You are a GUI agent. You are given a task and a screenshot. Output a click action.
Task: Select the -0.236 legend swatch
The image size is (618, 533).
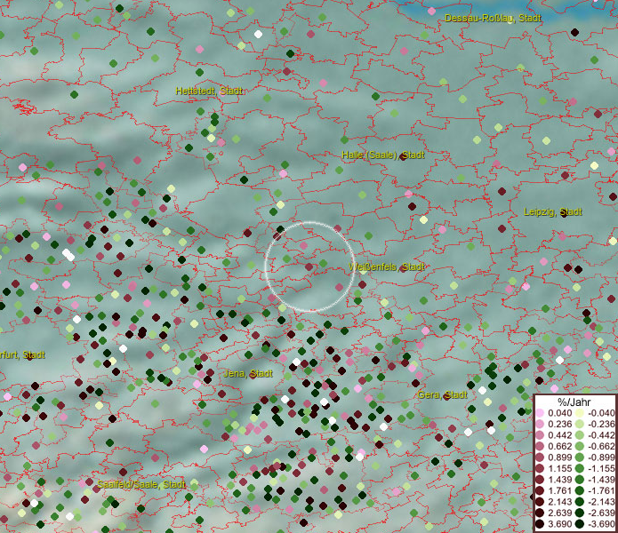pyautogui.click(x=580, y=424)
